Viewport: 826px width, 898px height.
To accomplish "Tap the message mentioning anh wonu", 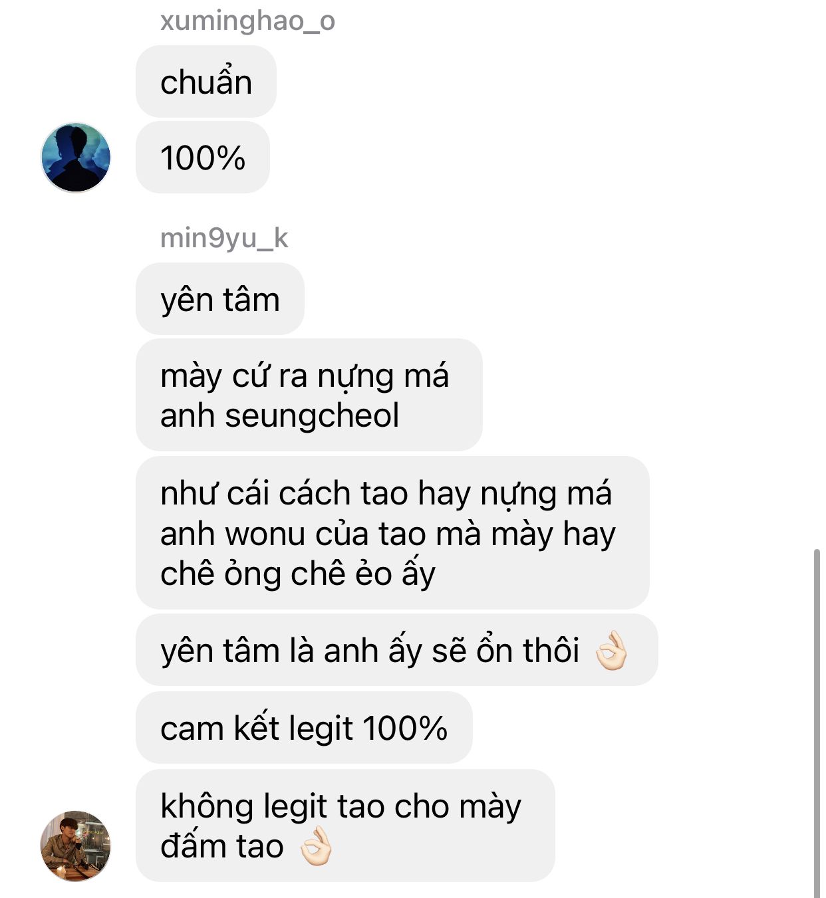I will click(x=392, y=532).
